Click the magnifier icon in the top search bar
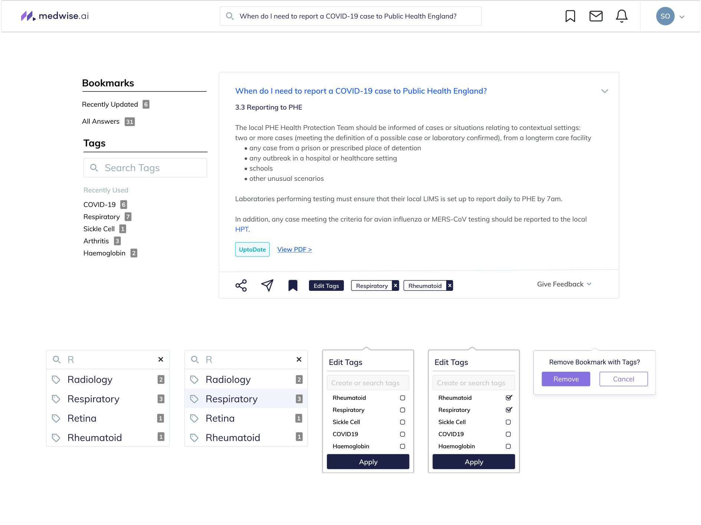This screenshot has width=701, height=525. point(230,16)
